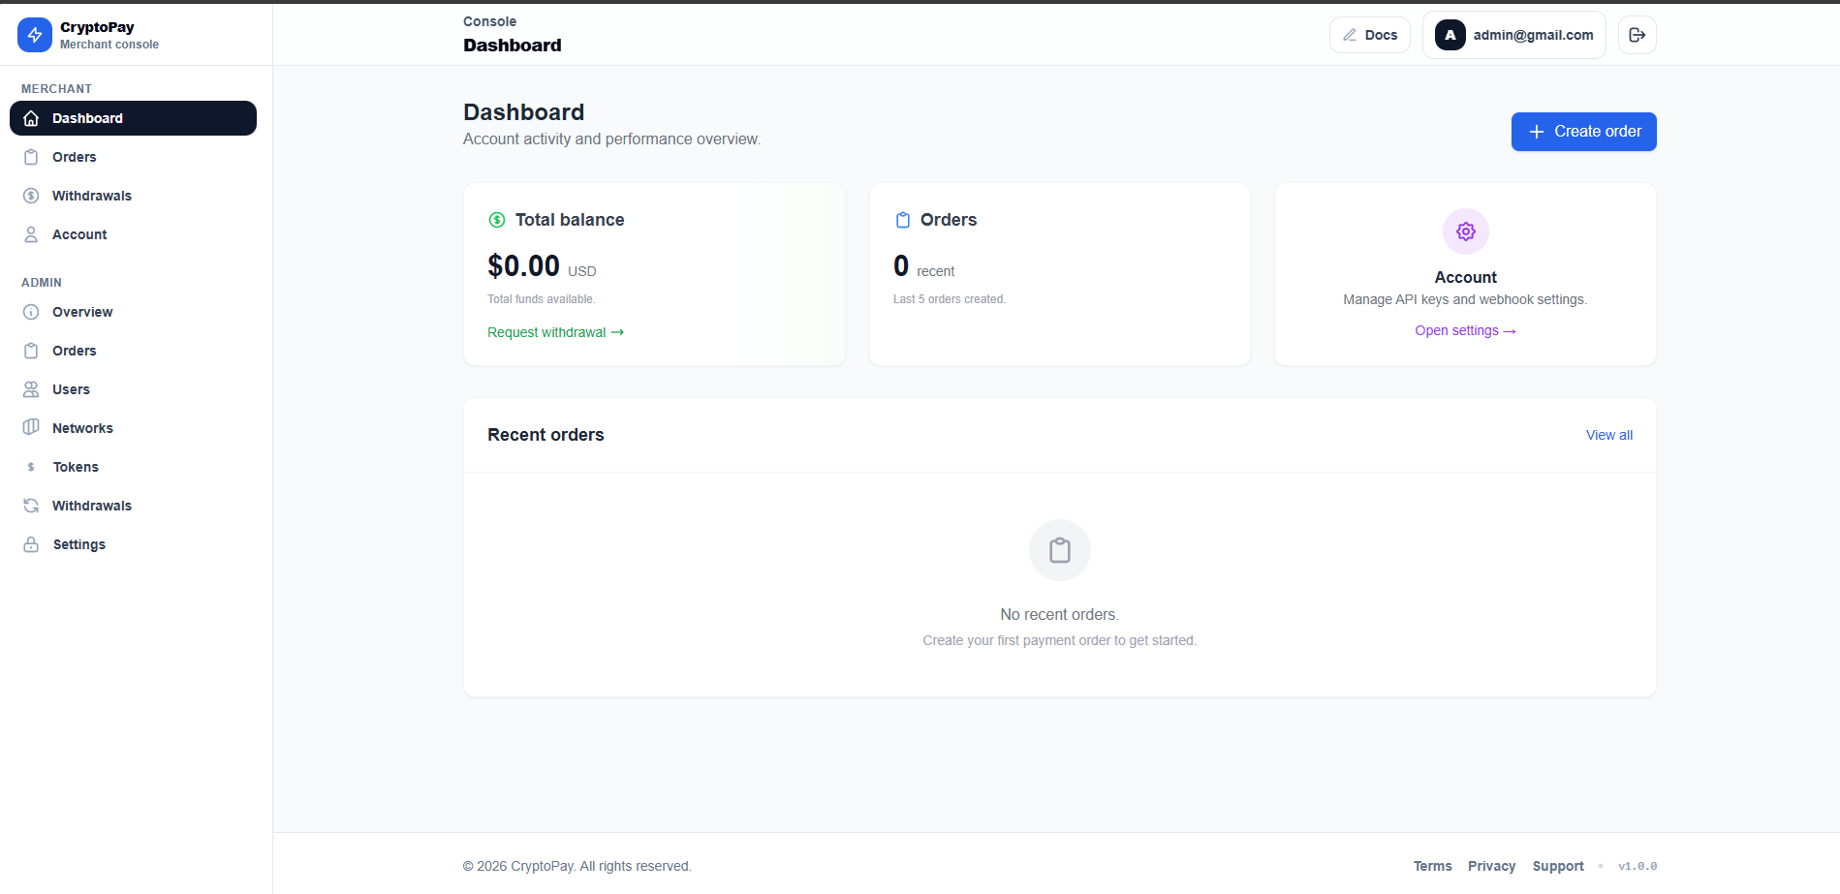Select admin Overview in sidebar
The height and width of the screenshot is (894, 1840).
(82, 312)
